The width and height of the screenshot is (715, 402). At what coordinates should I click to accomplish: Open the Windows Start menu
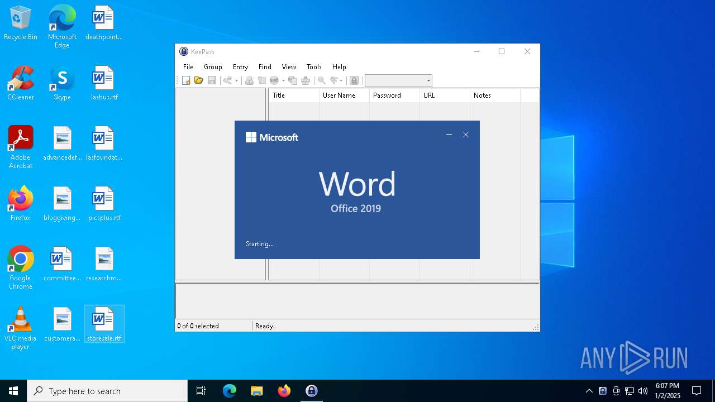tap(13, 391)
